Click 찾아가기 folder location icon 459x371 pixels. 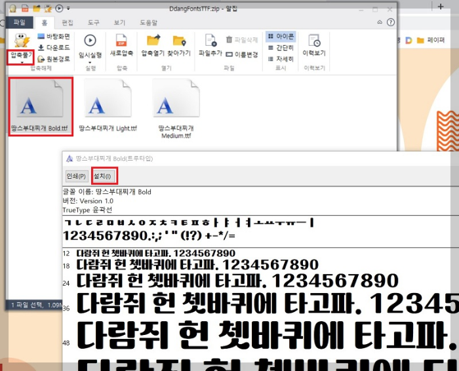coord(179,41)
